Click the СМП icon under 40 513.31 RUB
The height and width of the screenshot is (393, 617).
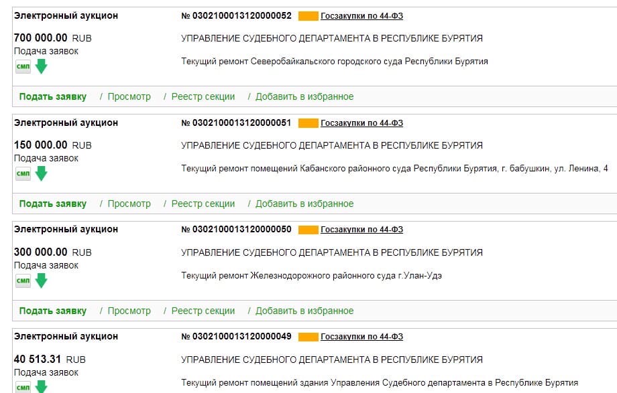tap(23, 387)
